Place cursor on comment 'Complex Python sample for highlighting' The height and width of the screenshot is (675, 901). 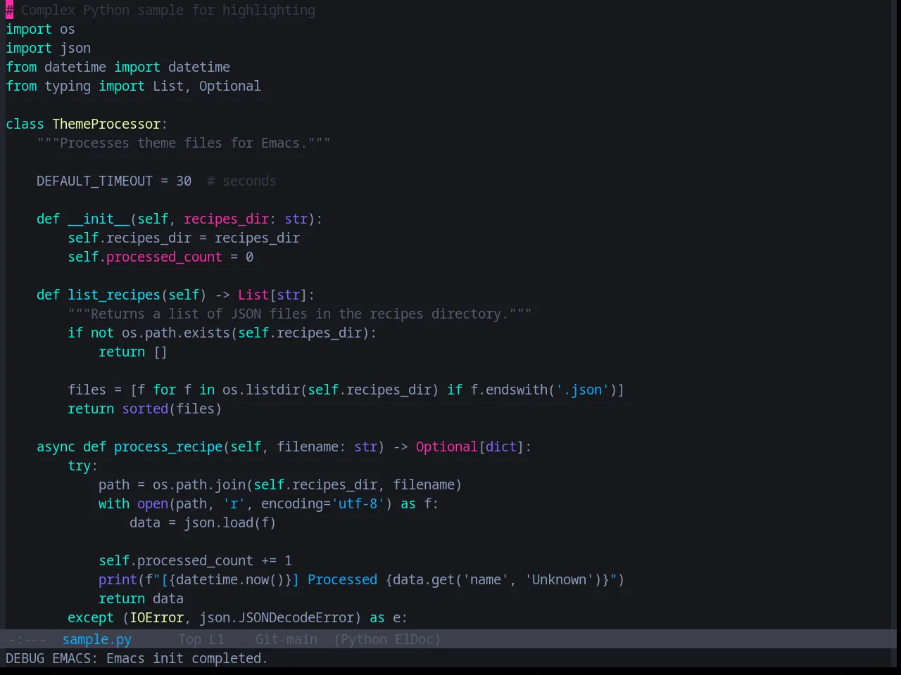pos(168,10)
